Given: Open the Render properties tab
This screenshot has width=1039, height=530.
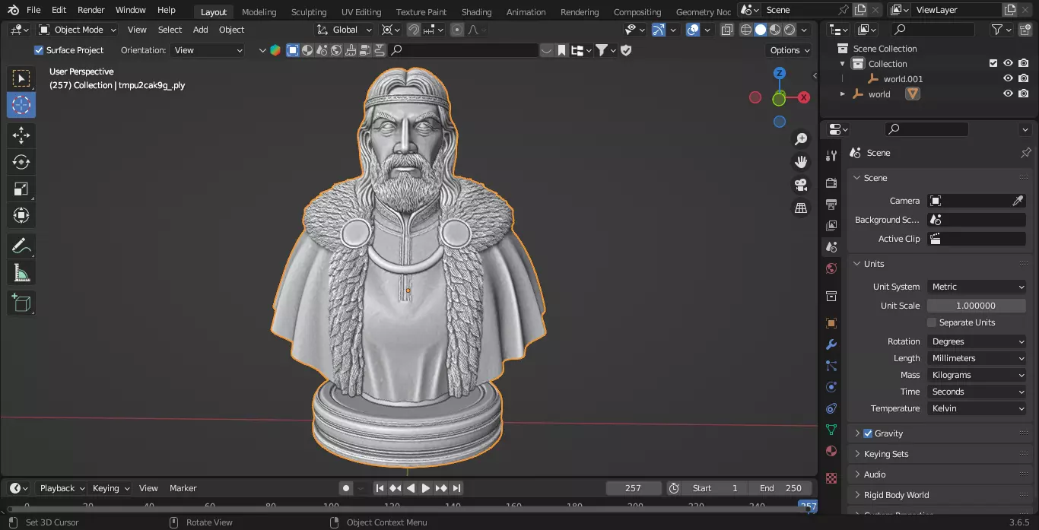Looking at the screenshot, I should [831, 183].
